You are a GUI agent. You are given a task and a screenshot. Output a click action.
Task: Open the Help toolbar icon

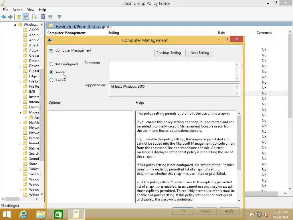point(43,17)
